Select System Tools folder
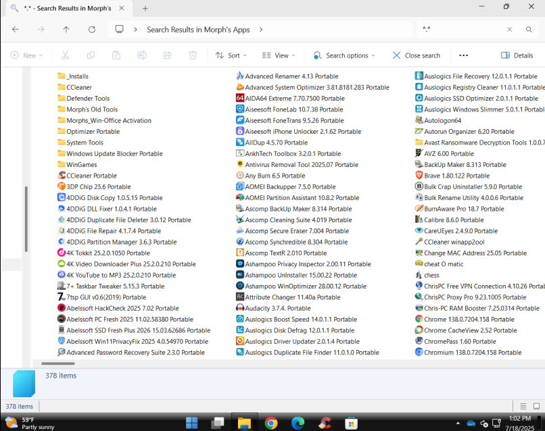Viewport: 545px width, 431px height. coord(80,143)
